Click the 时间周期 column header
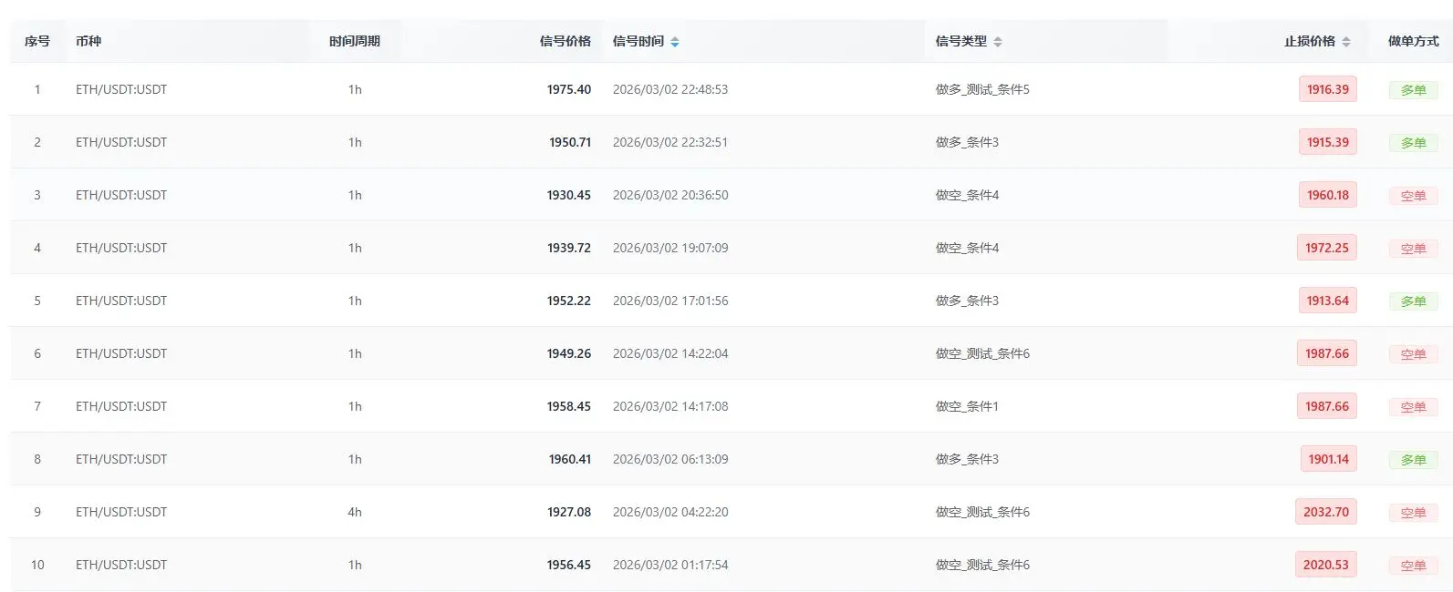1453x592 pixels. 355,41
